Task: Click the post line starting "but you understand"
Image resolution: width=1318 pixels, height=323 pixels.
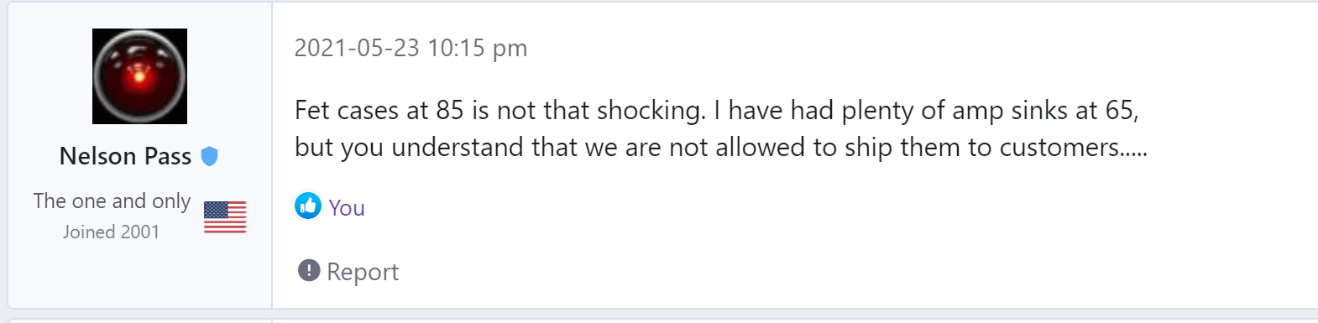Action: point(720,148)
